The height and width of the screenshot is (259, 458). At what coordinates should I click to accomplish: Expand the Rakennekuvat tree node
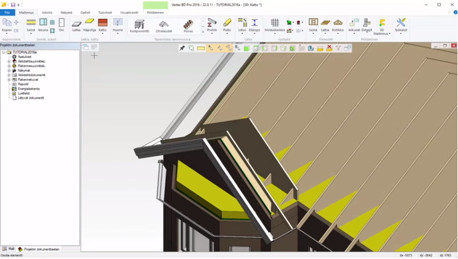coord(9,80)
